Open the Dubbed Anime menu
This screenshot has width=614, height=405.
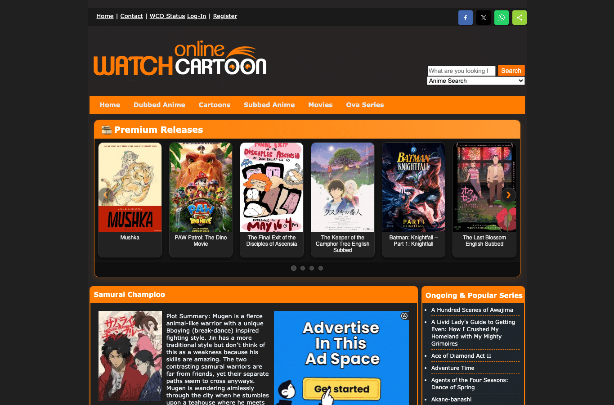(x=159, y=105)
